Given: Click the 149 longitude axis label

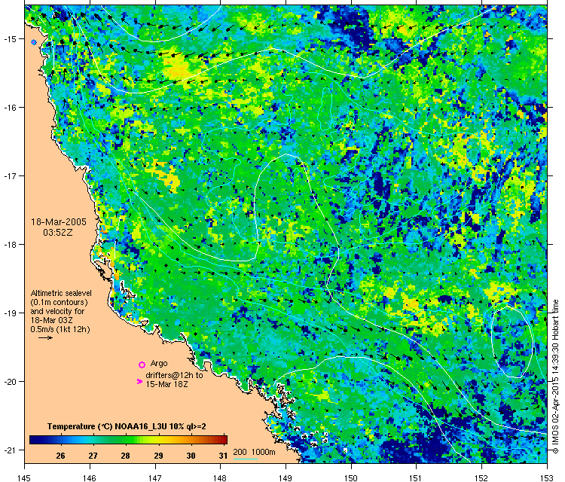Looking at the screenshot, I should (286, 477).
